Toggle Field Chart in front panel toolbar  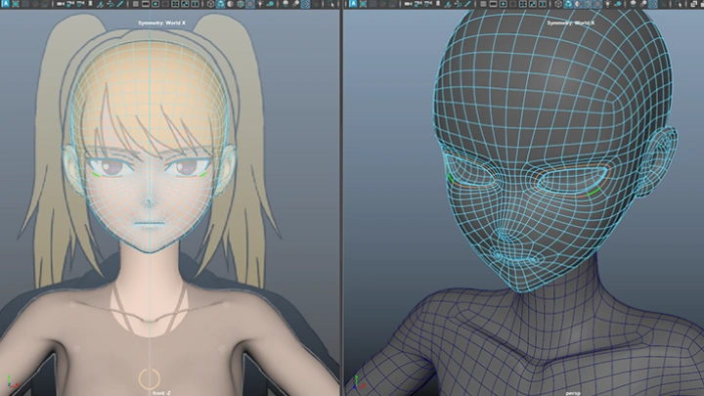[175, 4]
